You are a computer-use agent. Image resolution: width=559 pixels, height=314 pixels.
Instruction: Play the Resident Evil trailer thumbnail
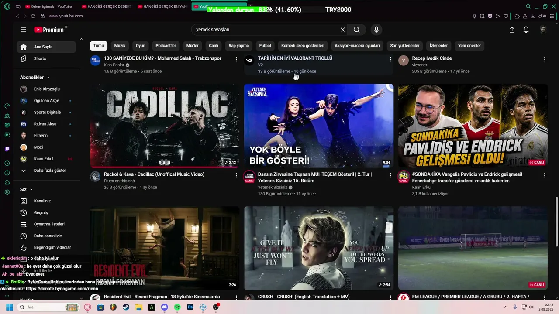[x=165, y=248]
